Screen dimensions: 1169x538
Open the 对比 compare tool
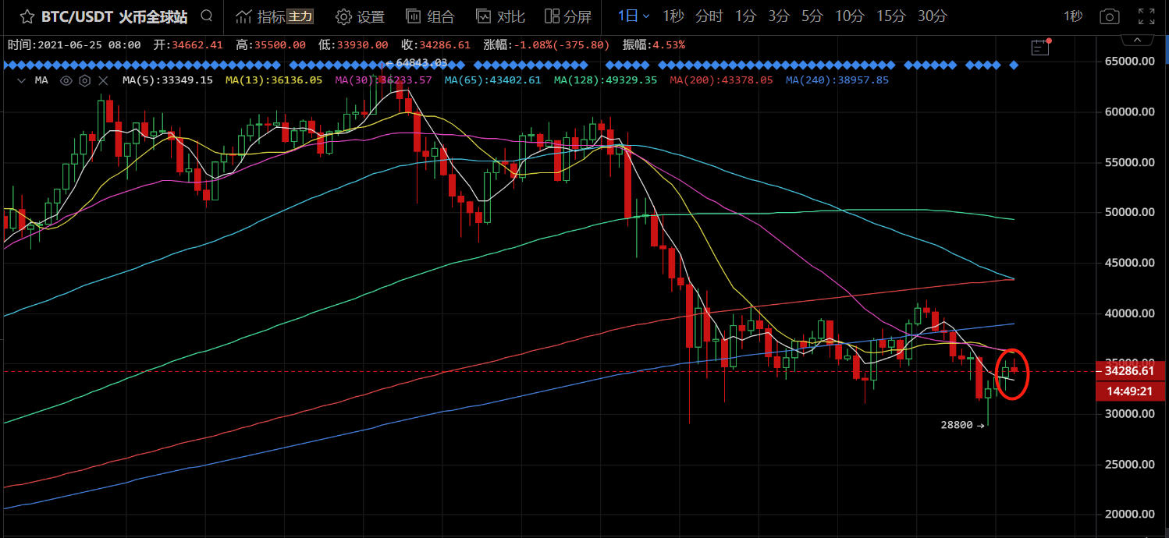click(500, 16)
